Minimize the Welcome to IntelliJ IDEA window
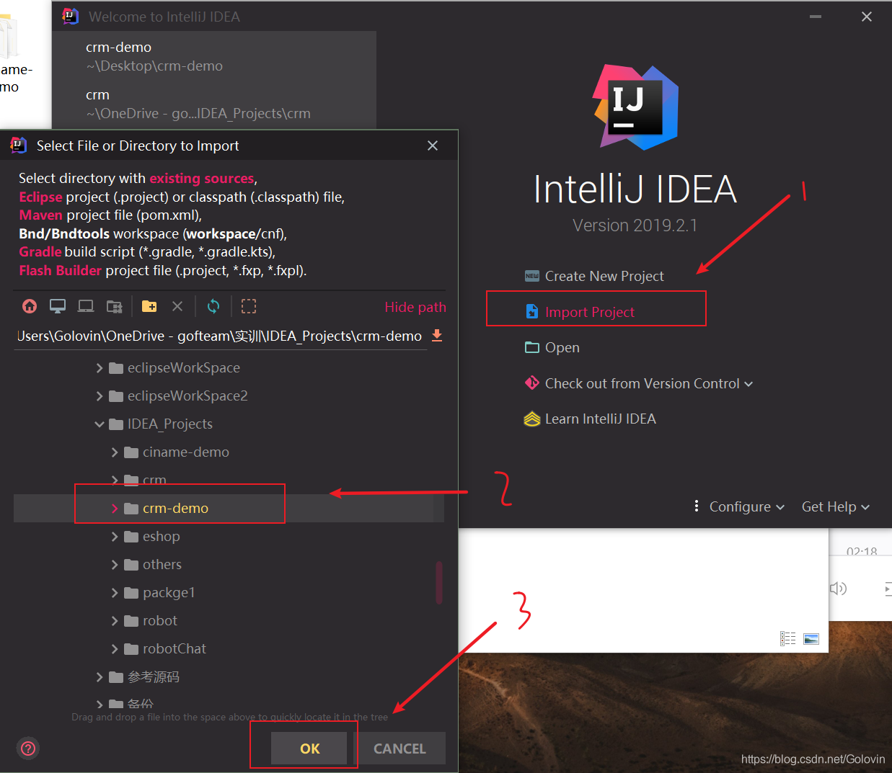Screen dimensions: 892x773 816,17
